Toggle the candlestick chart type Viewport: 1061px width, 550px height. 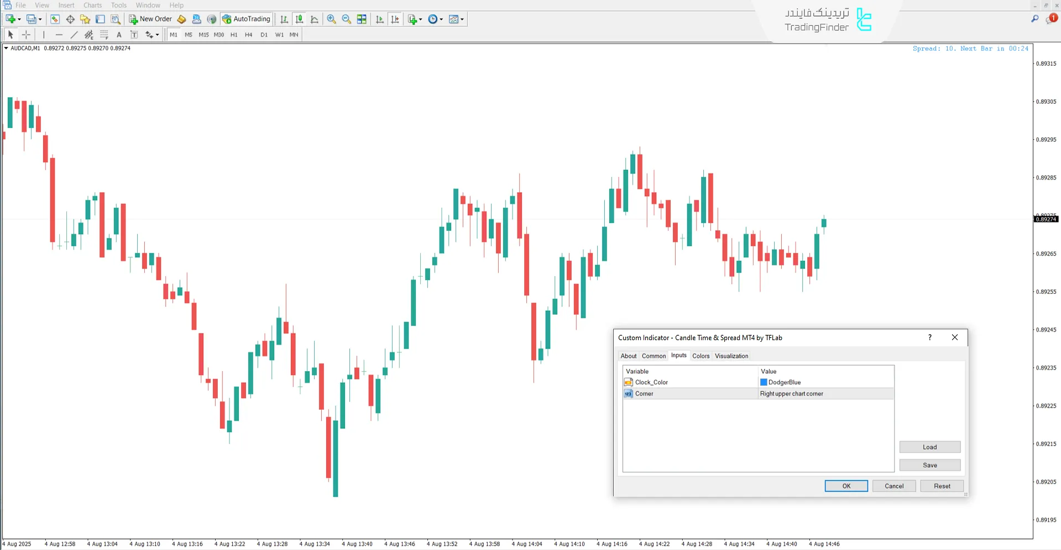tap(299, 19)
